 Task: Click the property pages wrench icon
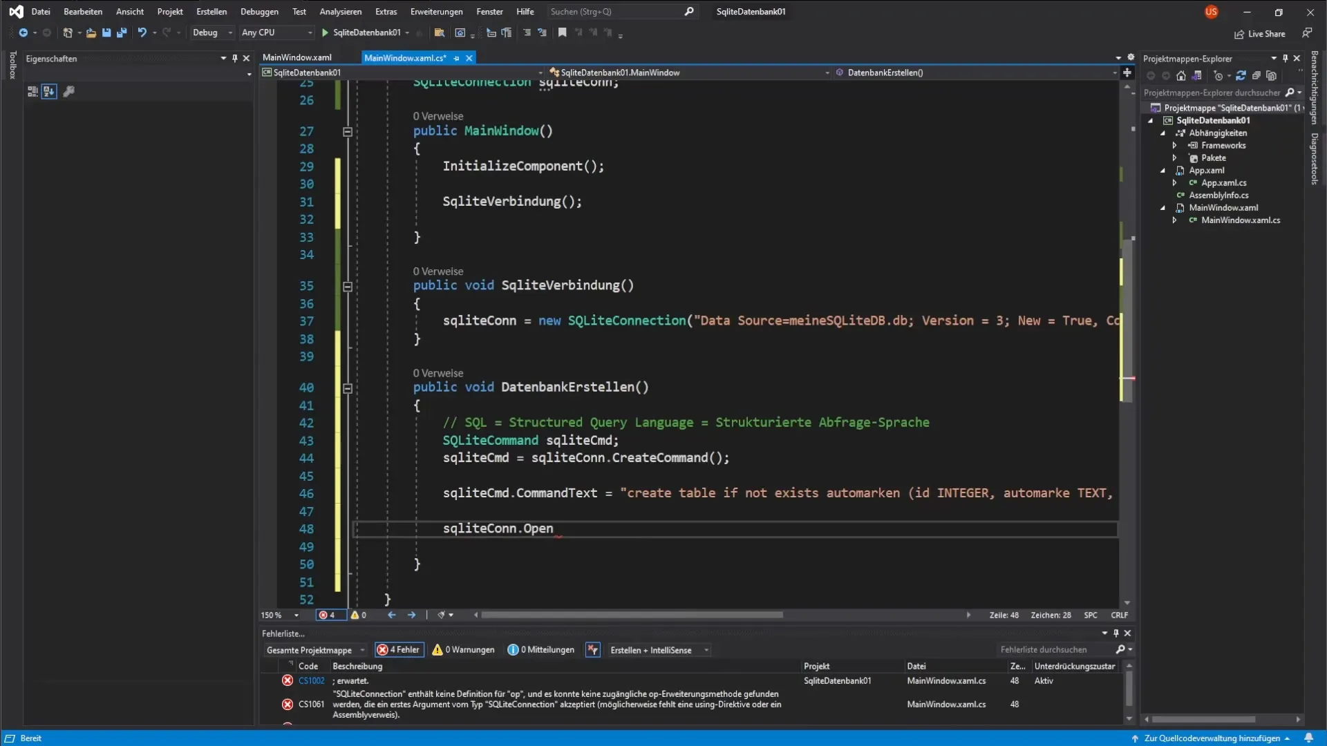pyautogui.click(x=68, y=91)
